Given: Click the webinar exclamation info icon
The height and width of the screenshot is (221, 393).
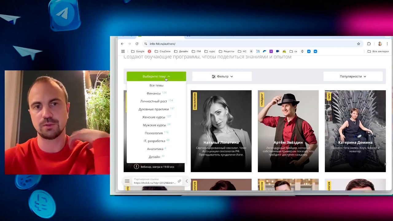Looking at the screenshot, I should point(136,167).
